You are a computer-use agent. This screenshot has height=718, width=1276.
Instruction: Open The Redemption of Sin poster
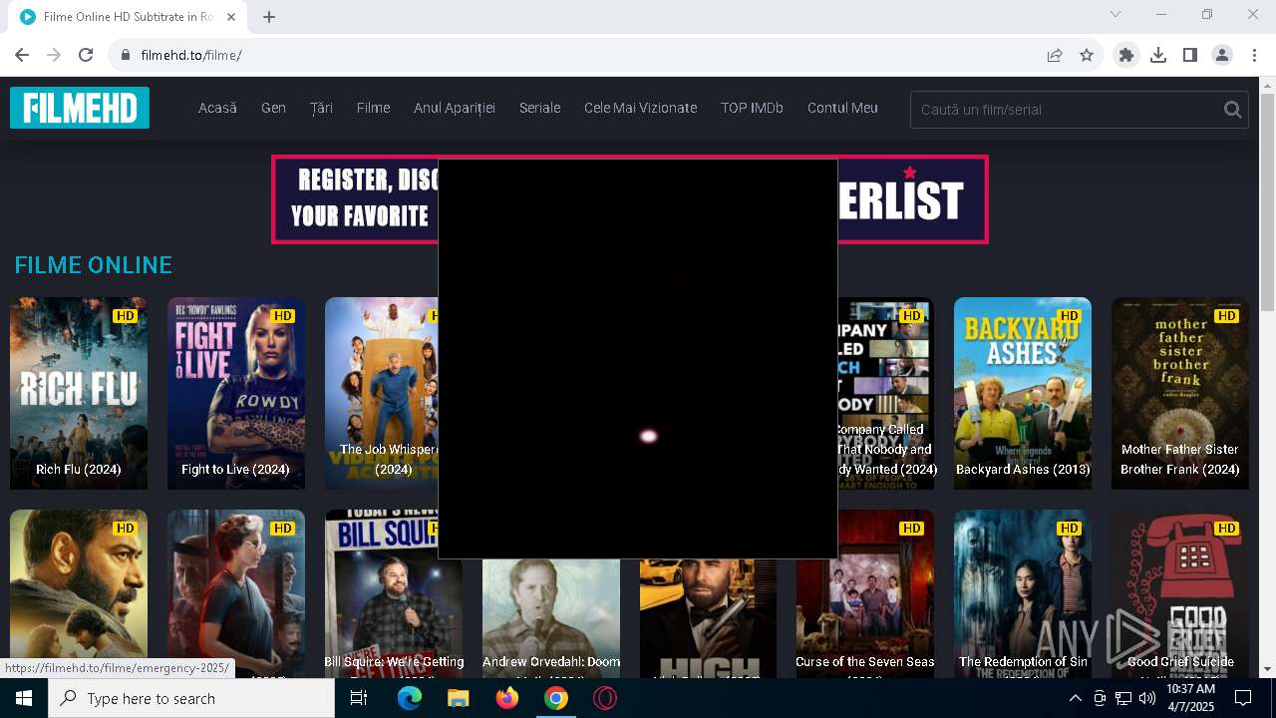(1023, 594)
